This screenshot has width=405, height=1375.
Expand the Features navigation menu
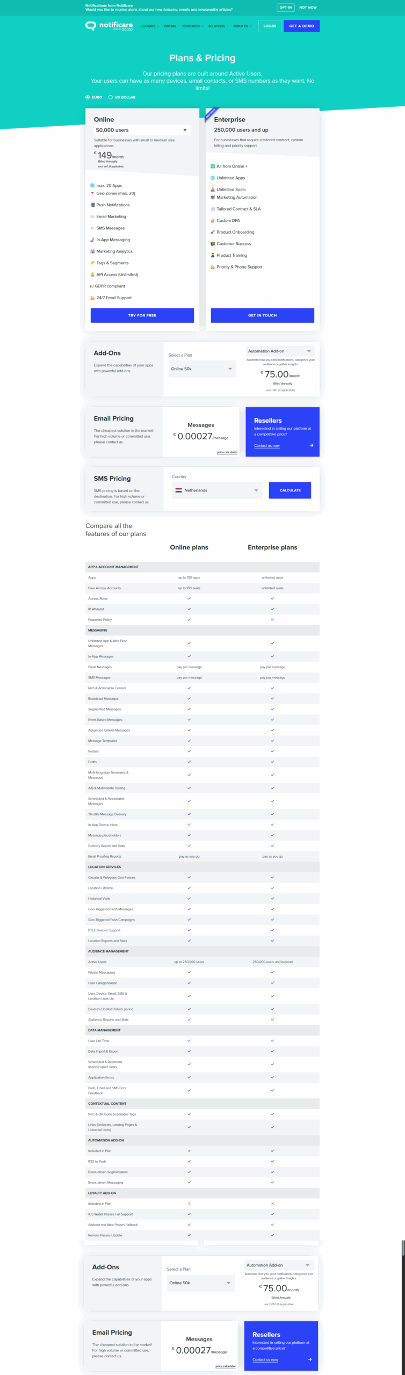tap(150, 26)
